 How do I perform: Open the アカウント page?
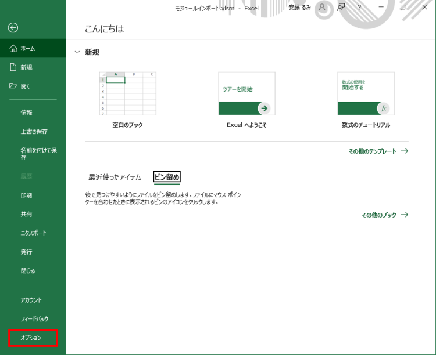(x=31, y=300)
